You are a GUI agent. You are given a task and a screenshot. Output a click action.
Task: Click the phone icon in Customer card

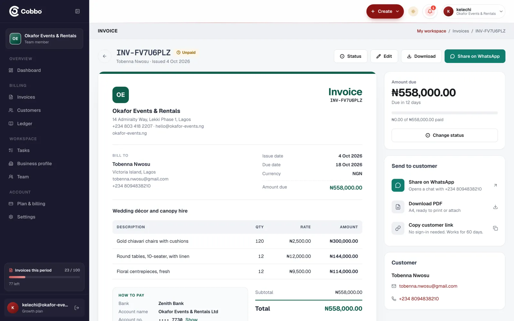click(394, 299)
